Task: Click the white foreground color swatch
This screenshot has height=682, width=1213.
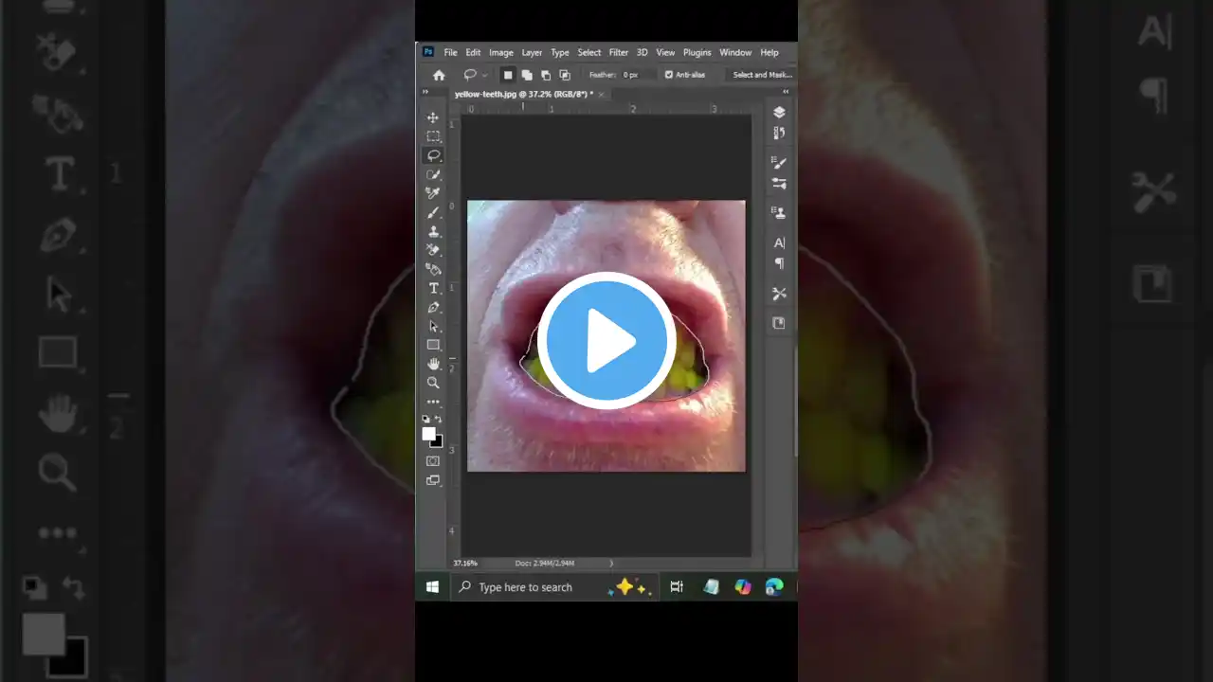Action: click(428, 433)
